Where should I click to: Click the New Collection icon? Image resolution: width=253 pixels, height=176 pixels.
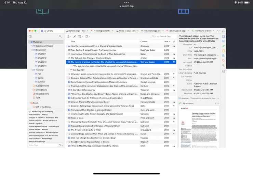[x=30, y=36]
